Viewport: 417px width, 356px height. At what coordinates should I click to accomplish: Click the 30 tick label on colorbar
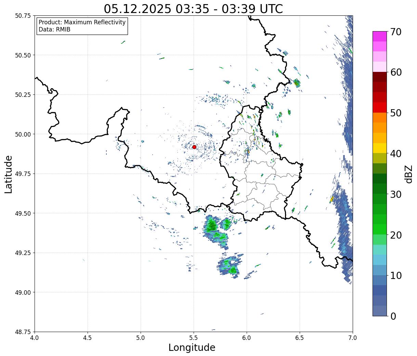(396, 194)
